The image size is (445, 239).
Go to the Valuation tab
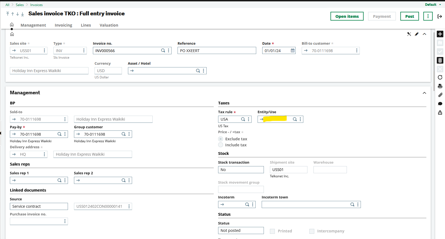point(109,25)
